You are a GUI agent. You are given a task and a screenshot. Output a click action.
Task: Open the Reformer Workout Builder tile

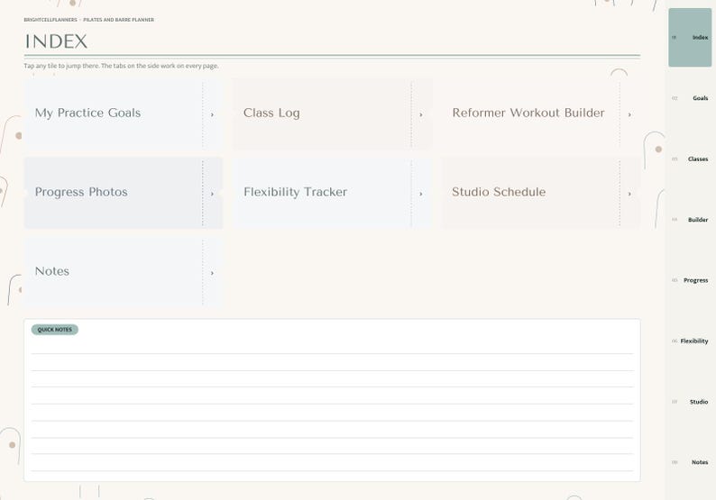[541, 114]
